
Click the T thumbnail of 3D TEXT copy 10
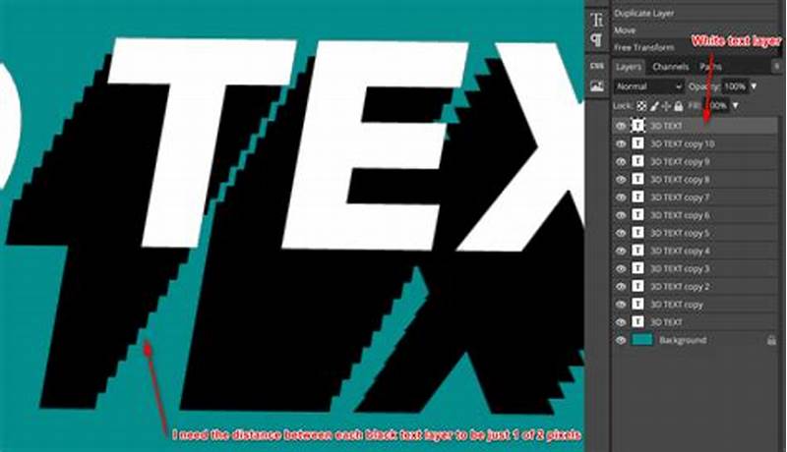[x=637, y=143]
